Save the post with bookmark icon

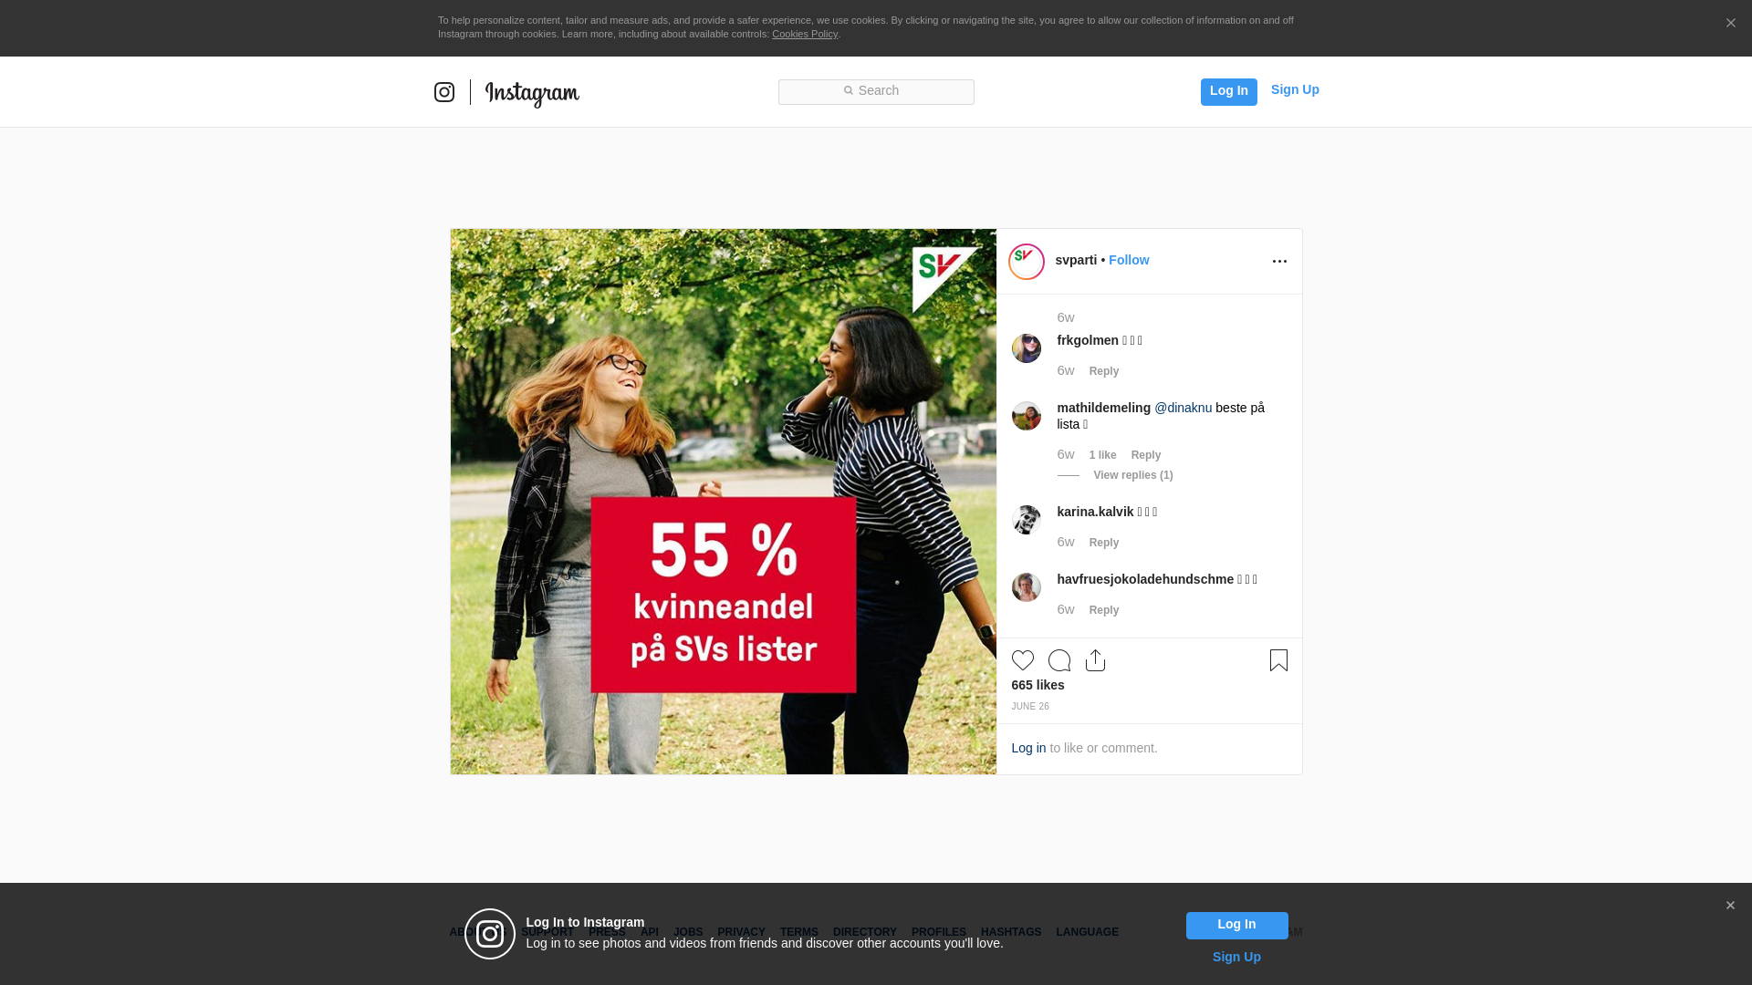[1278, 660]
